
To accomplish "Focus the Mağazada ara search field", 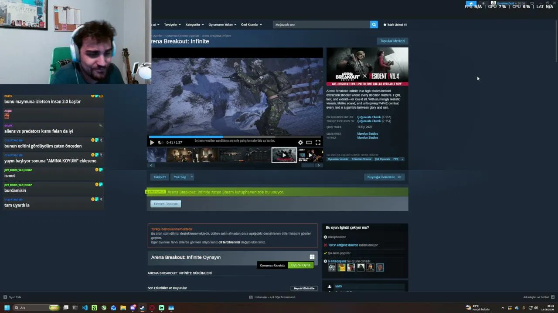I will (322, 24).
